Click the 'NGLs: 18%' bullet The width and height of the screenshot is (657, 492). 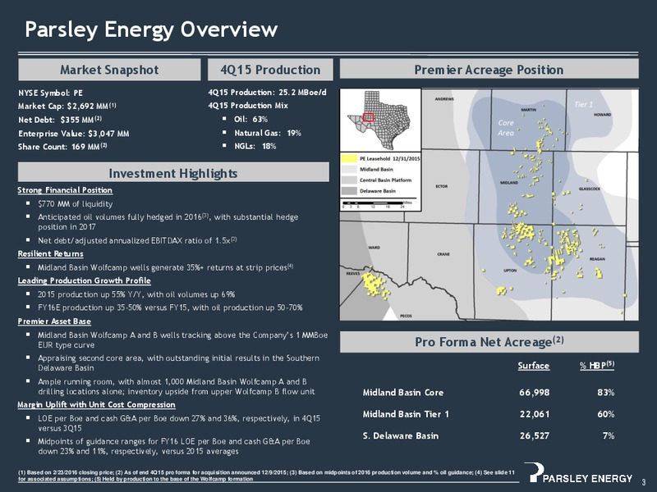(x=255, y=146)
